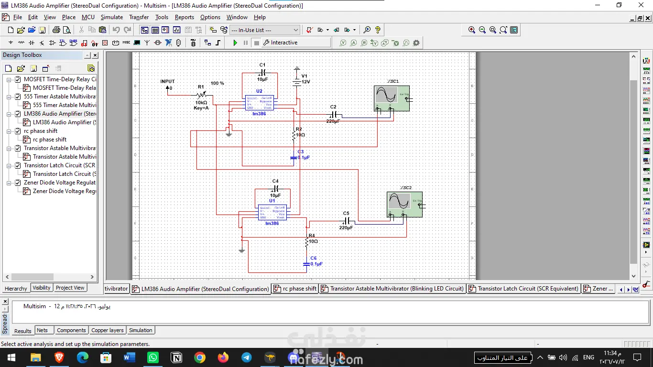
Task: Open Print Preview from the toolbar
Action: tap(67, 30)
